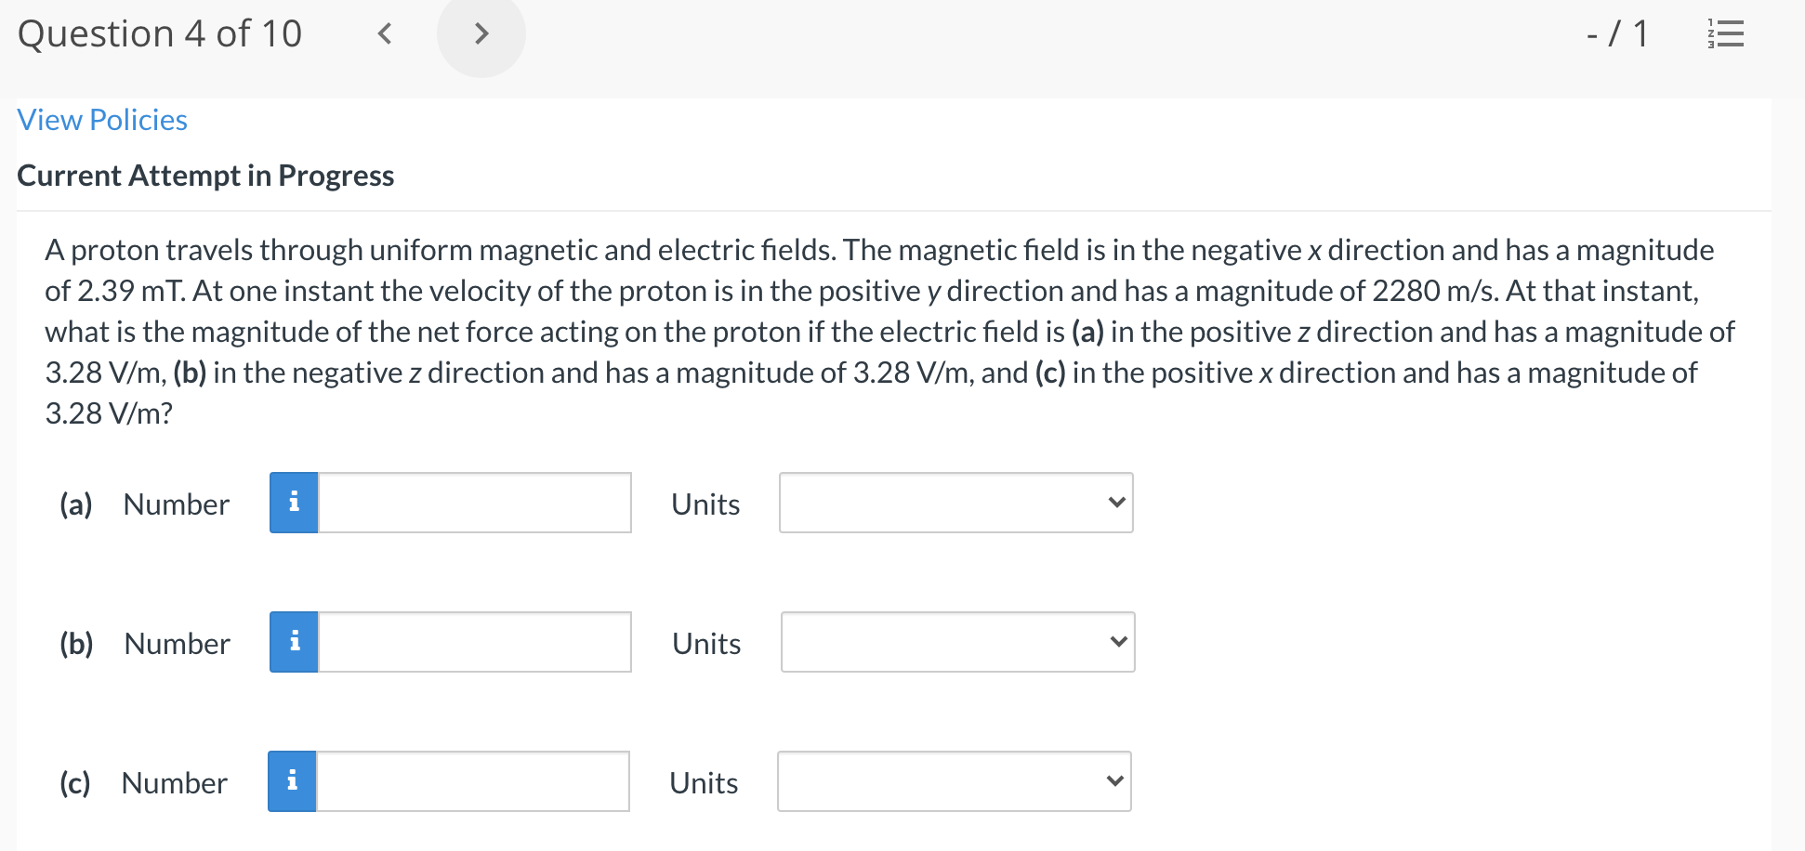Click the blue info square beside part (c) field
The height and width of the screenshot is (851, 1805).
[294, 780]
